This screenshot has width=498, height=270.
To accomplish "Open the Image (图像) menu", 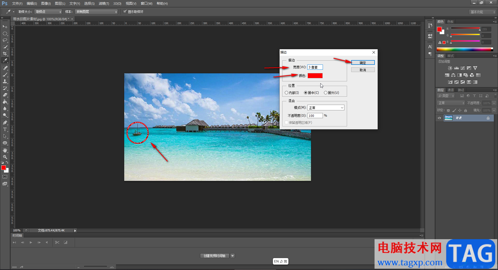I will coord(46,3).
